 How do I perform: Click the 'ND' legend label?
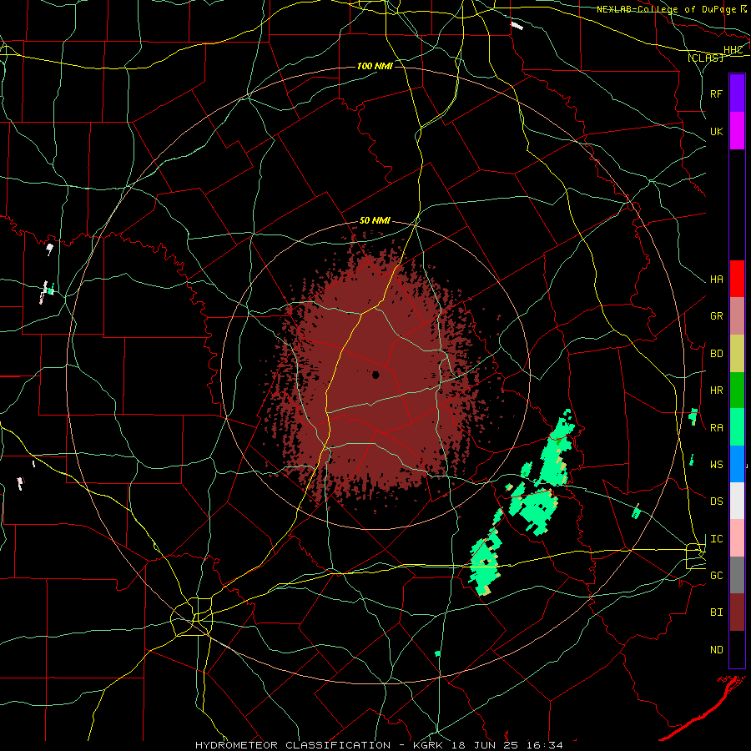(x=716, y=650)
